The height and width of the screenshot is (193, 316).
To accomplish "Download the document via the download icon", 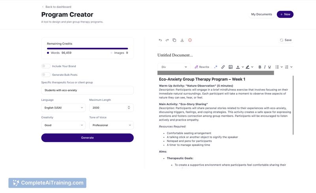I will [x=182, y=40].
